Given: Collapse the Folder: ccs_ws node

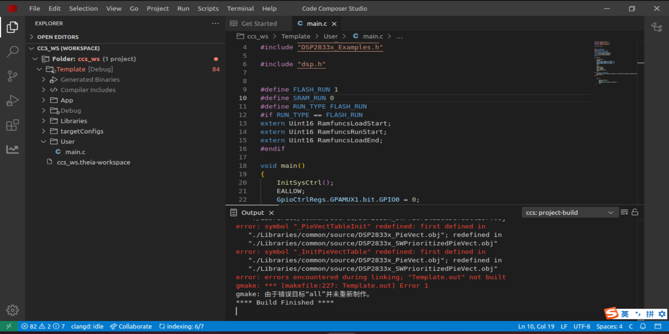Looking at the screenshot, I should [35, 59].
